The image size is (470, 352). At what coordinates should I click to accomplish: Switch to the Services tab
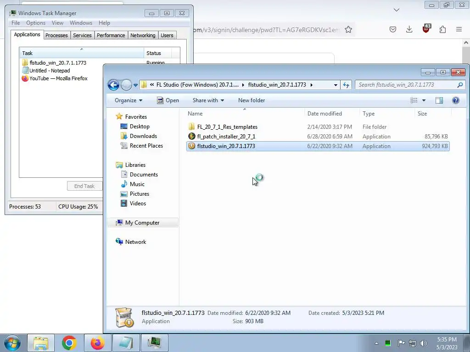point(82,35)
